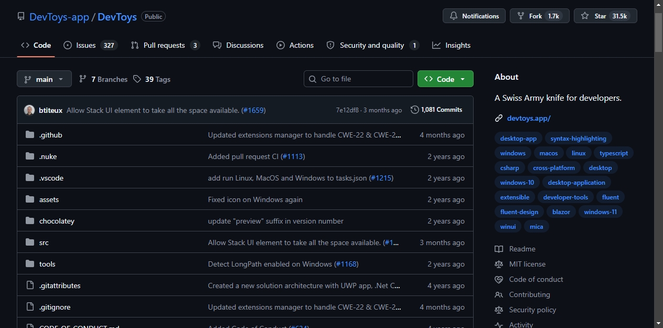Select the winui topic tag
663x328 pixels.
click(x=508, y=227)
